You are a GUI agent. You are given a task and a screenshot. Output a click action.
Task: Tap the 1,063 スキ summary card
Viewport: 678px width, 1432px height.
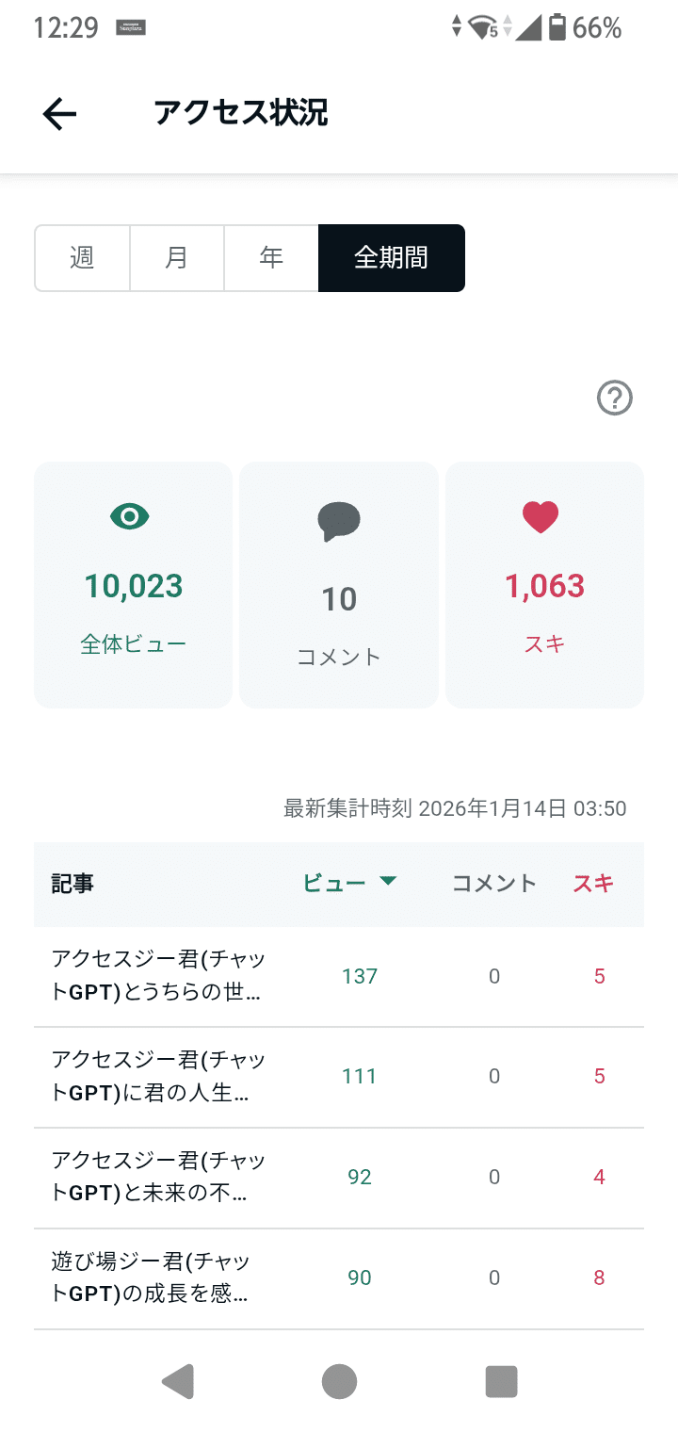[544, 585]
